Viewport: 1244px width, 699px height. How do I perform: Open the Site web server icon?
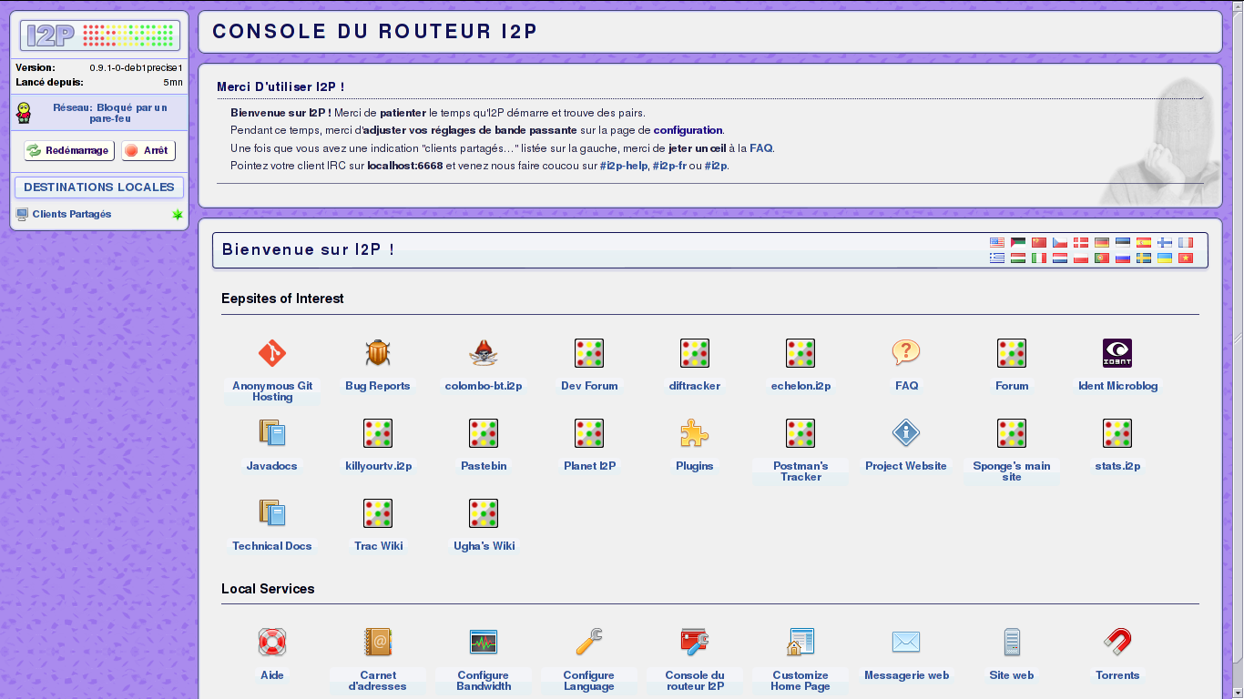[x=1012, y=642]
